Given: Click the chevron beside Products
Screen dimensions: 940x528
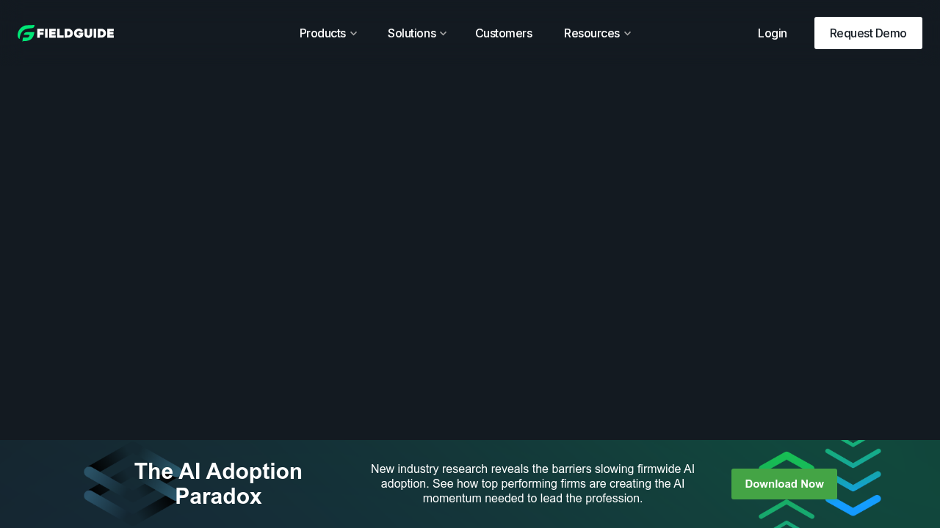Looking at the screenshot, I should click(x=353, y=33).
